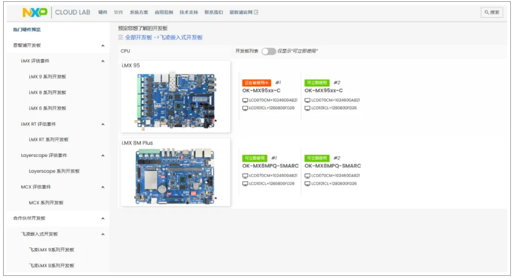Open the 硬件 menu

tap(103, 12)
